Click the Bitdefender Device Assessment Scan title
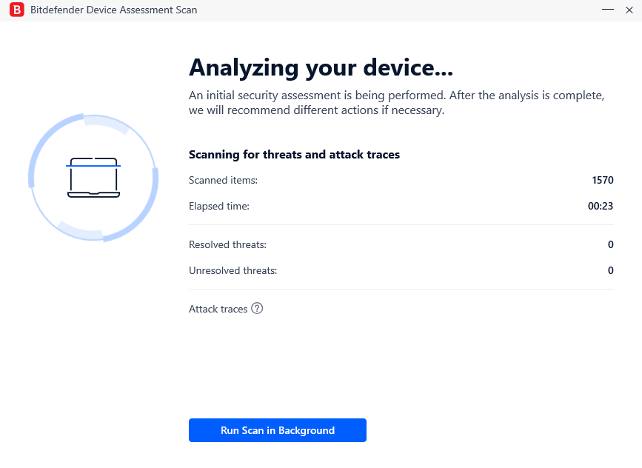The width and height of the screenshot is (642, 468). (x=114, y=10)
